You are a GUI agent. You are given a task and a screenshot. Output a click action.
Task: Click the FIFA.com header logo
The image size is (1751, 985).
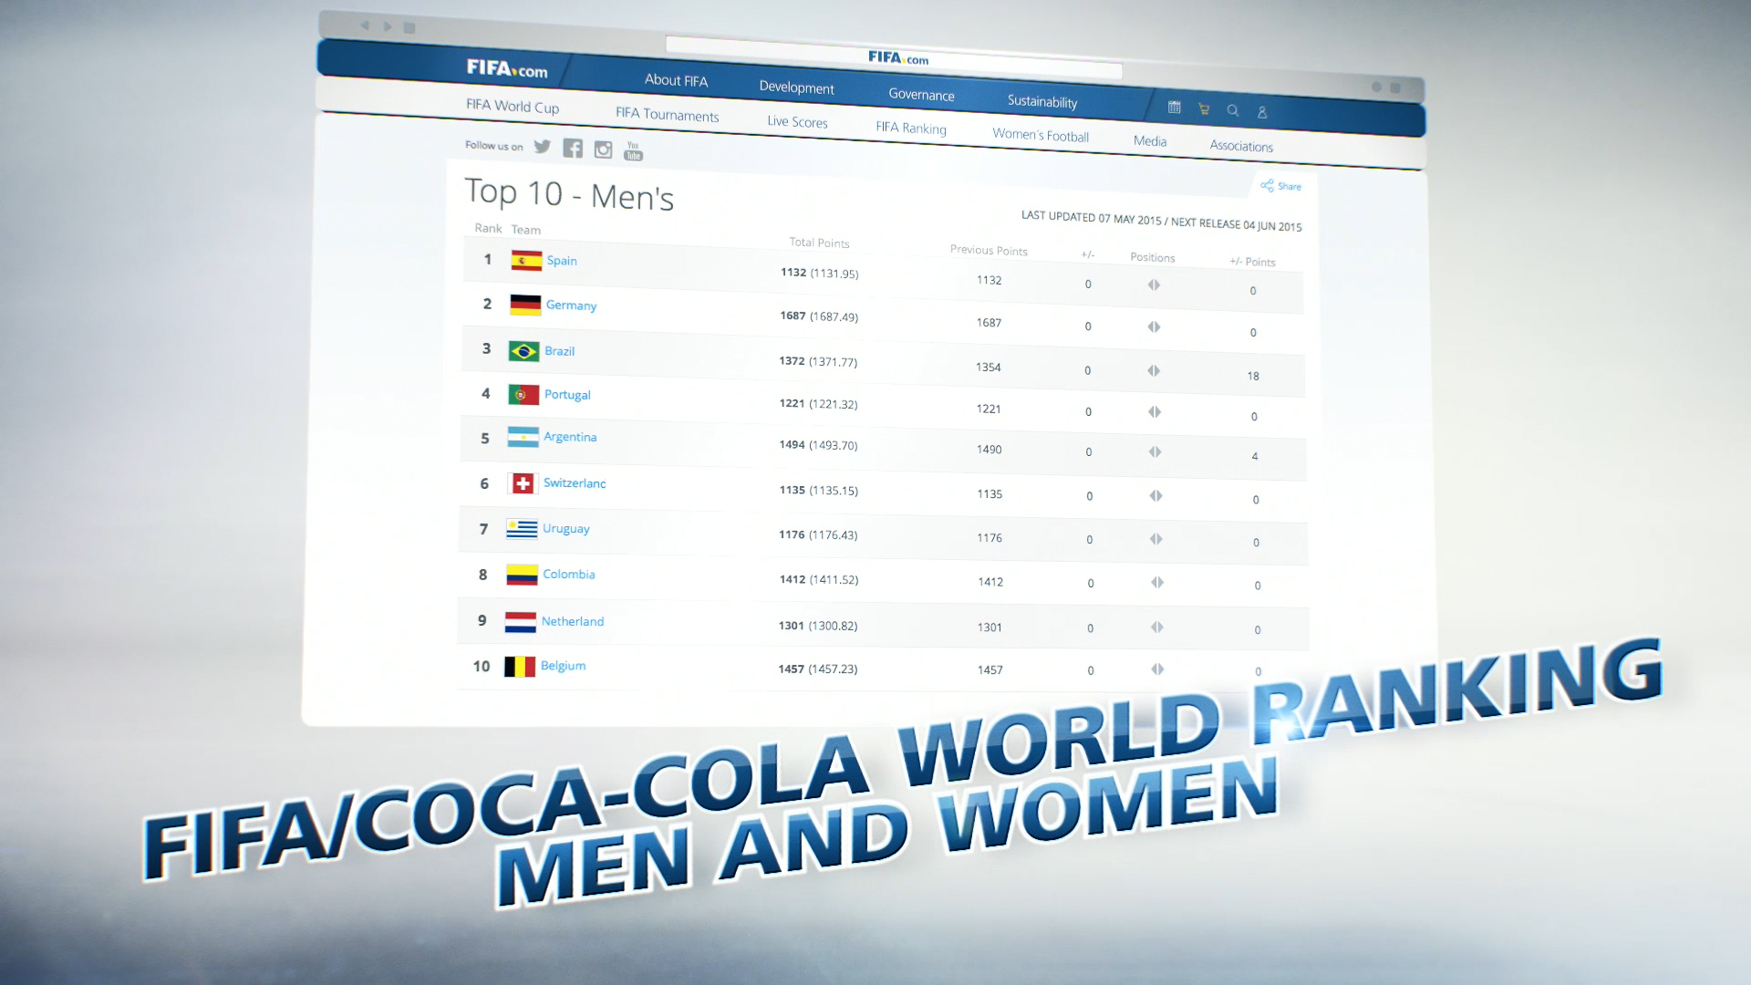pos(507,68)
